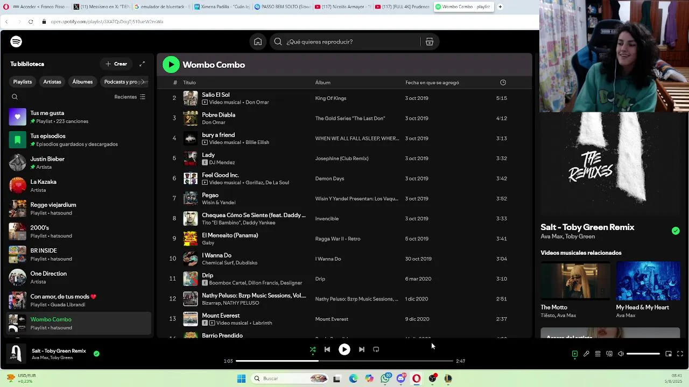Screen dimensions: 689x387
Task: Open the connect to a device icon
Action: click(609, 354)
